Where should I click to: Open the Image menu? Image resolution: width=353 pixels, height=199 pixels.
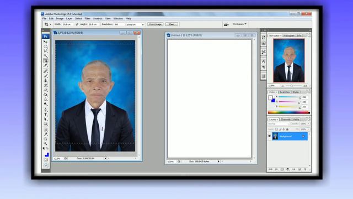coord(60,18)
